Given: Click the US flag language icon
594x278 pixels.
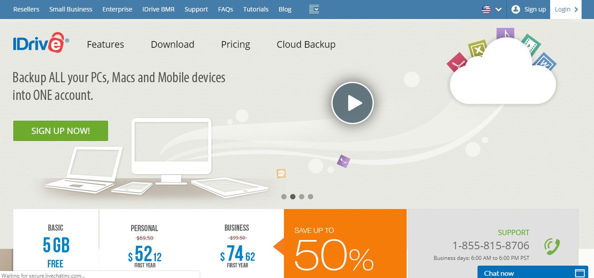Looking at the screenshot, I should [x=486, y=9].
